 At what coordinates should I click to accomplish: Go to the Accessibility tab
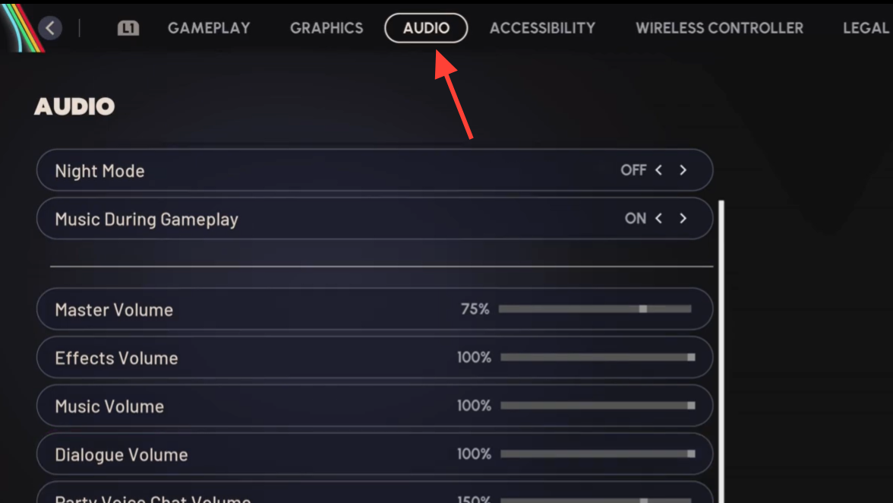pos(542,28)
